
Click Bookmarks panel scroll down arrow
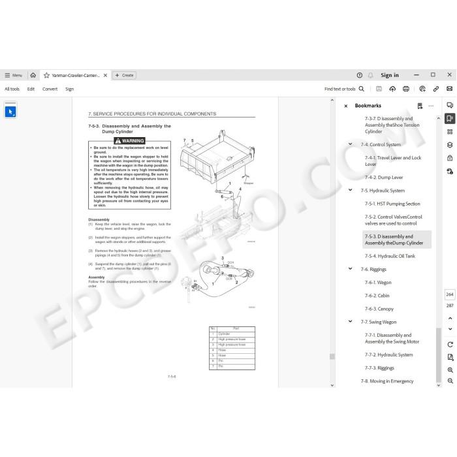pyautogui.click(x=438, y=385)
